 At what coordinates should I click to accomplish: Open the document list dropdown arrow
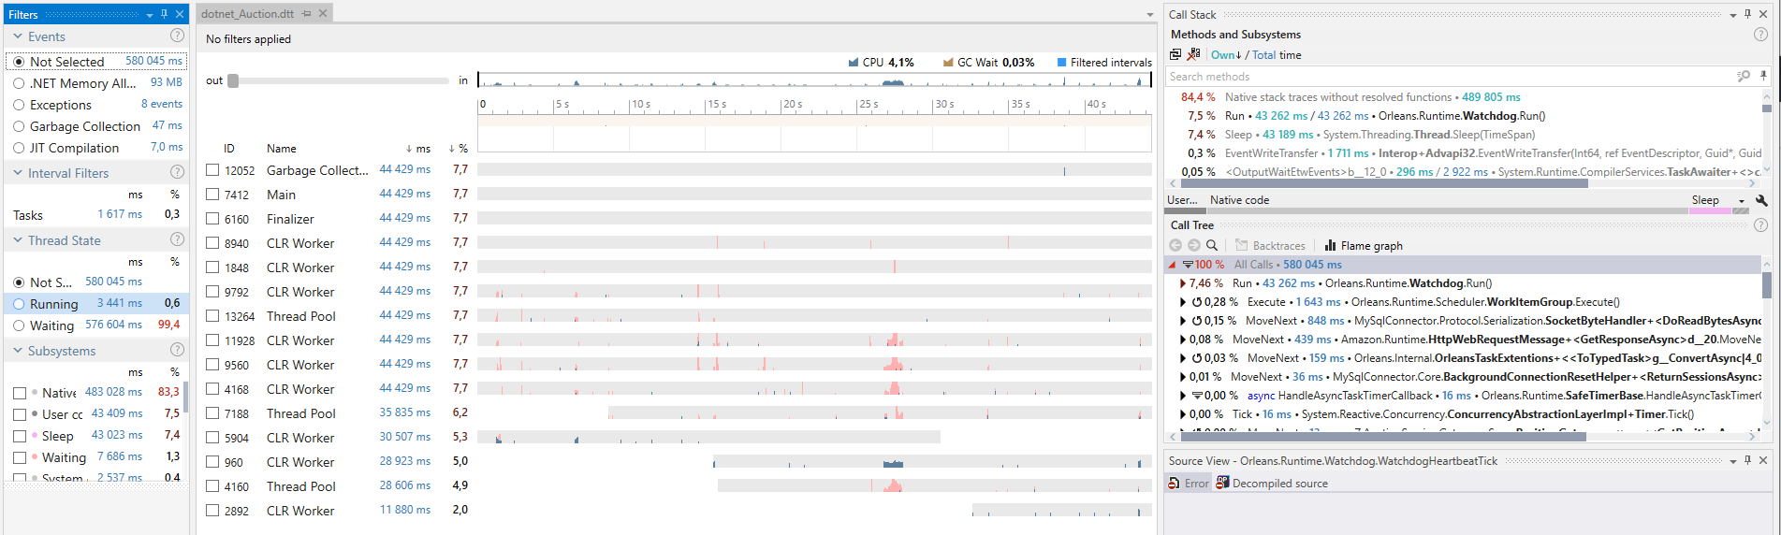point(1150,15)
